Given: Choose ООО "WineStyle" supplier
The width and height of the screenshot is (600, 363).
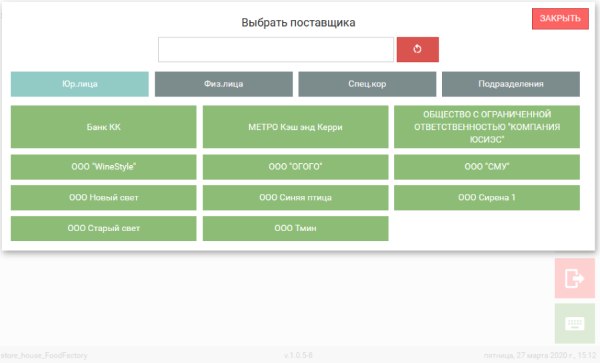Looking at the screenshot, I should [103, 167].
